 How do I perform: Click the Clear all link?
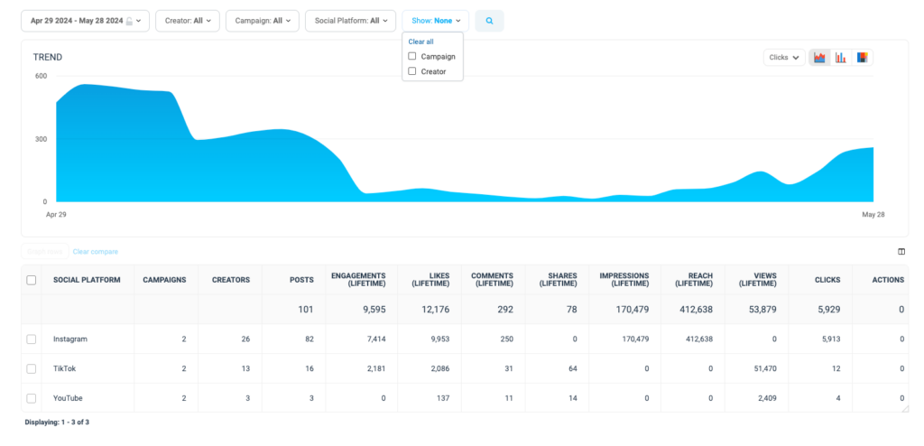420,42
